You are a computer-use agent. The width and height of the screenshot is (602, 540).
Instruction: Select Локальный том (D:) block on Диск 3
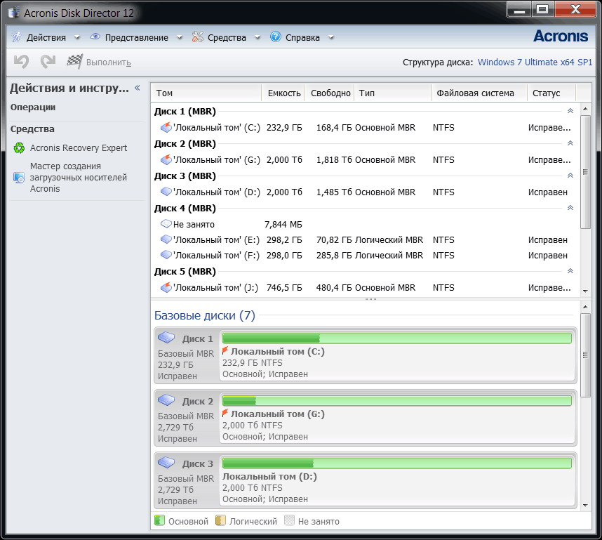[x=398, y=480]
